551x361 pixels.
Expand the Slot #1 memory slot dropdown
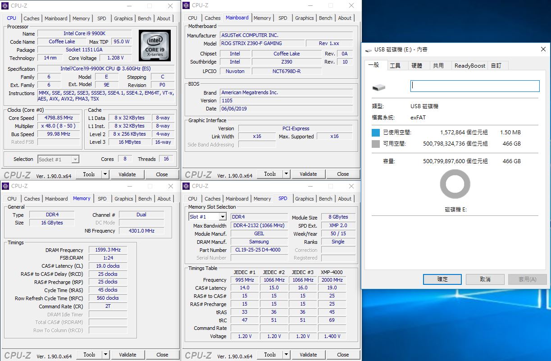coord(222,217)
